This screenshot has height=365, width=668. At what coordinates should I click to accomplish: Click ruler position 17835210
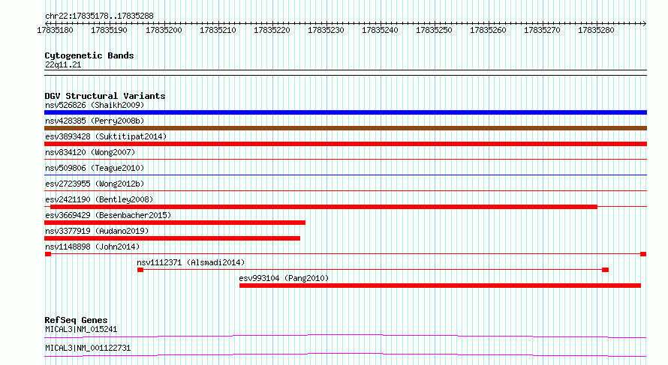[218, 30]
